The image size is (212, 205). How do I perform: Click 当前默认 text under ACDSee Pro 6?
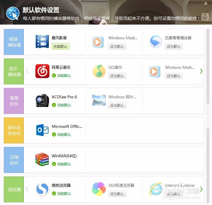point(64,105)
